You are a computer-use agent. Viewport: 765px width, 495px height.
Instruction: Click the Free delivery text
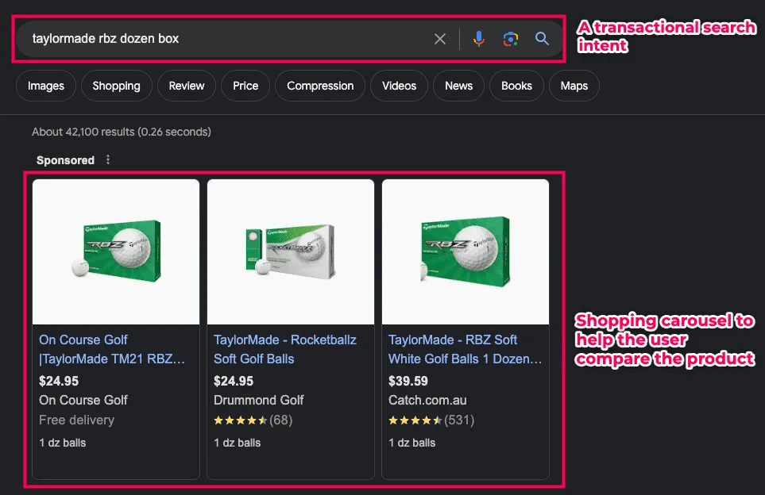(76, 420)
